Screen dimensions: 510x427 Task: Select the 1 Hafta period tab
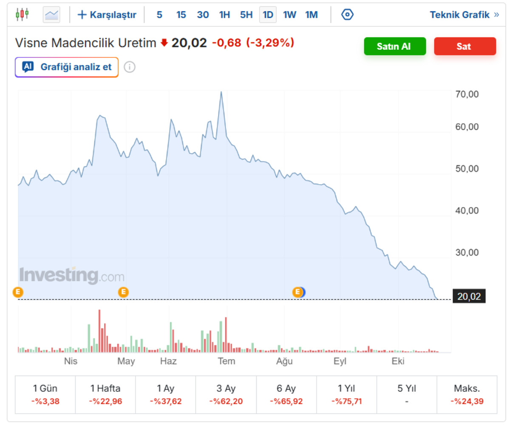coord(105,394)
